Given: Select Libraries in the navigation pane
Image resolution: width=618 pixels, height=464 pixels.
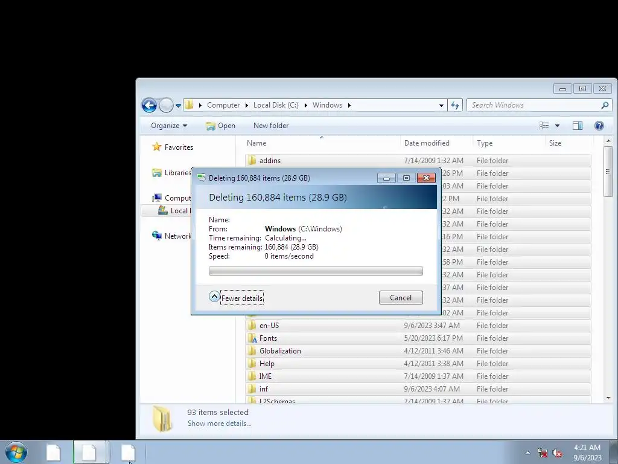Looking at the screenshot, I should point(171,173).
